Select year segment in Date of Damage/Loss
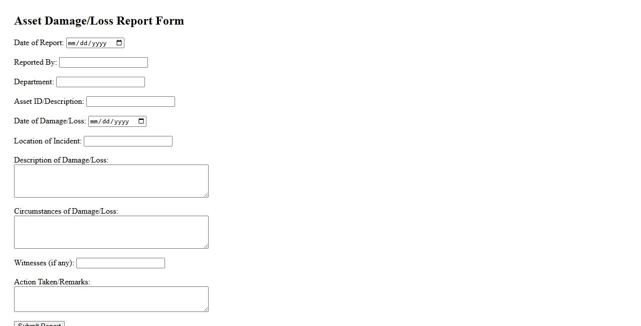The image size is (641, 326). pos(120,121)
